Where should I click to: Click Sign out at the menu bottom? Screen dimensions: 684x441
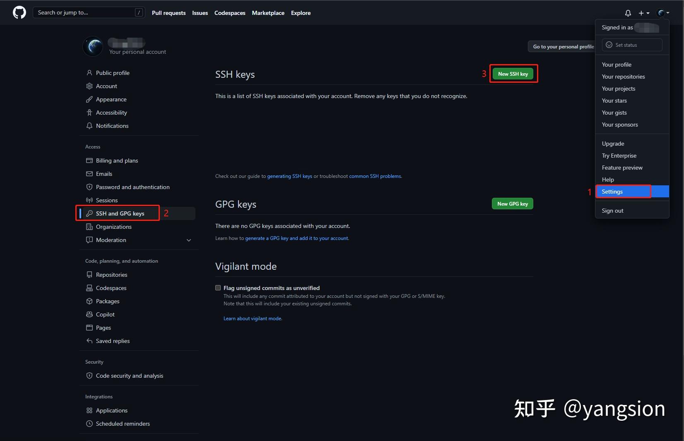(612, 210)
